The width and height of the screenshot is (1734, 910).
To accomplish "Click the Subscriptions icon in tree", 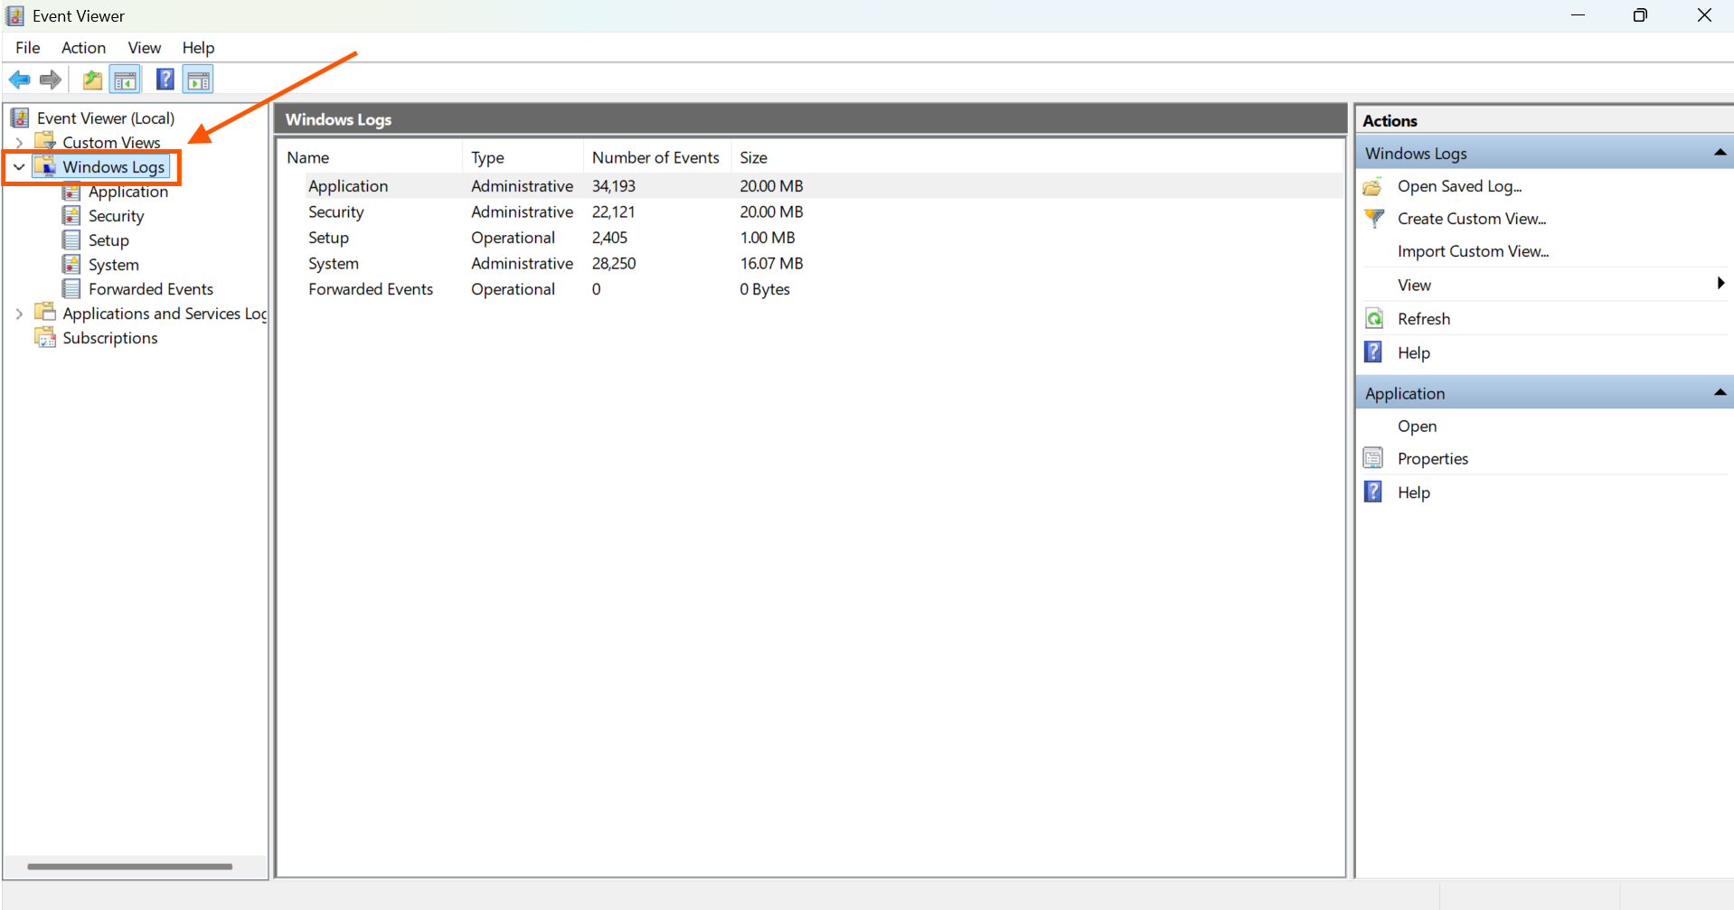I will [x=45, y=337].
